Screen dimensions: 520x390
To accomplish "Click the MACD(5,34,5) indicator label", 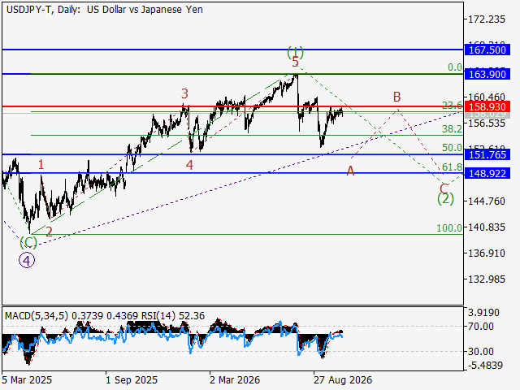I will pyautogui.click(x=37, y=316).
